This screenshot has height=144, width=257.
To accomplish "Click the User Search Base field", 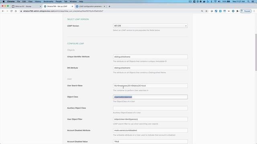I will pos(150,86).
